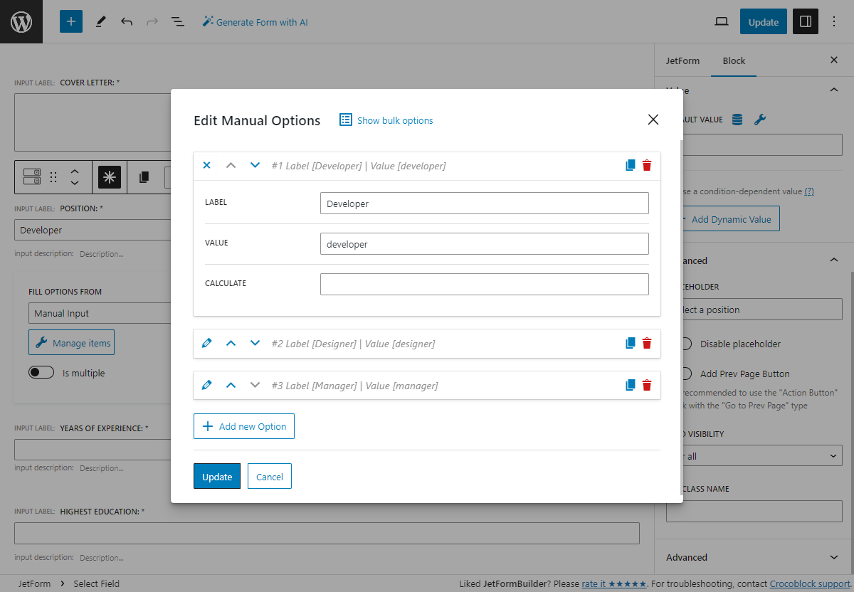854x592 pixels.
Task: Enable the Is multiple toggle
Action: [41, 372]
